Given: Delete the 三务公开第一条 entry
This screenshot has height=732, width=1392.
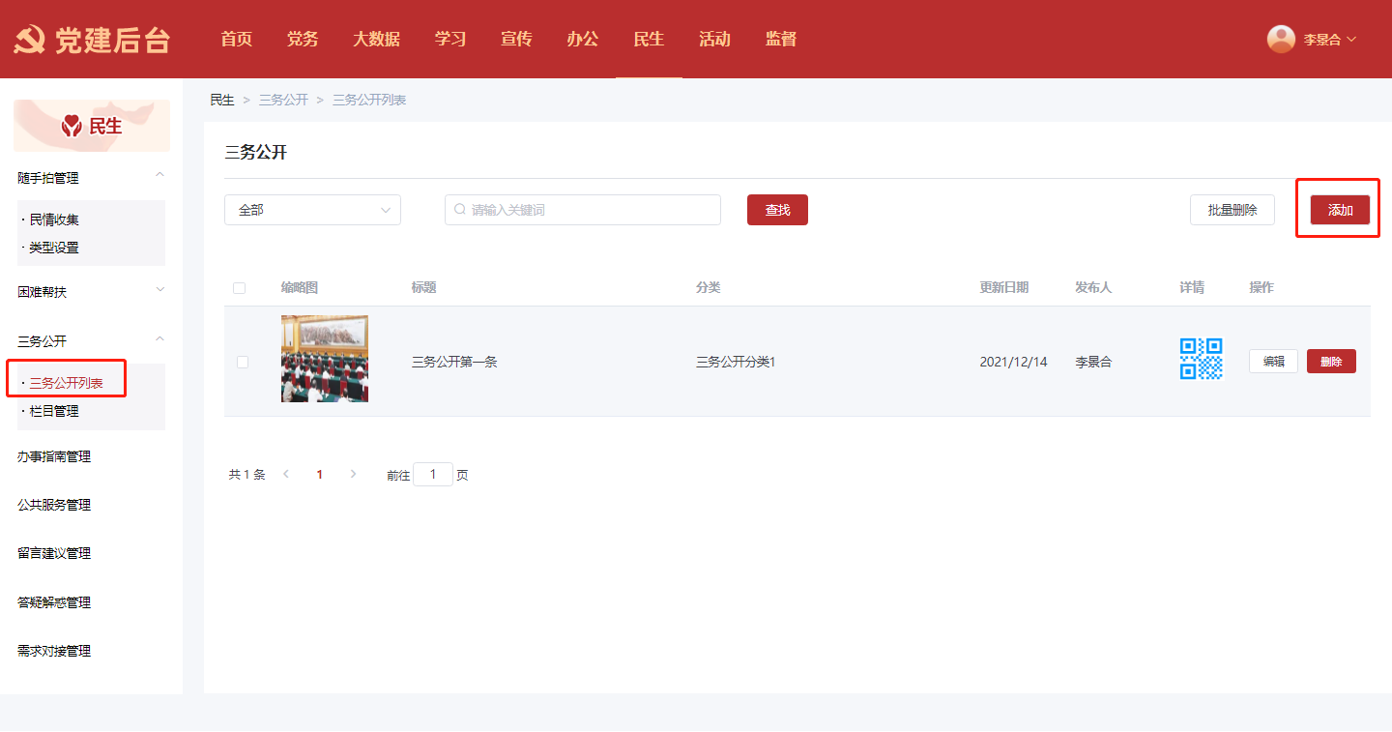Looking at the screenshot, I should (1331, 362).
